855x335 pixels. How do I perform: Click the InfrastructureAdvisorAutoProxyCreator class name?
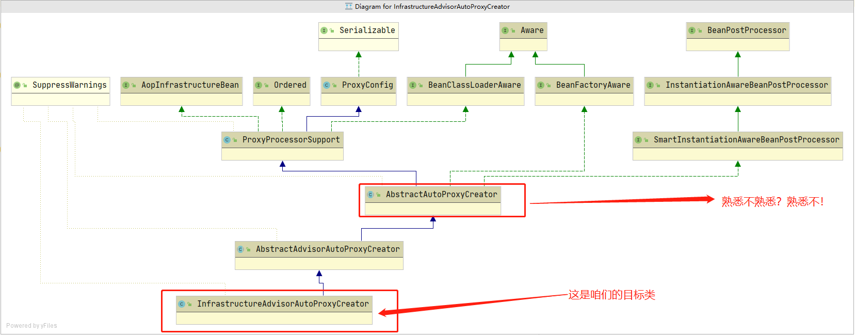[x=283, y=304]
